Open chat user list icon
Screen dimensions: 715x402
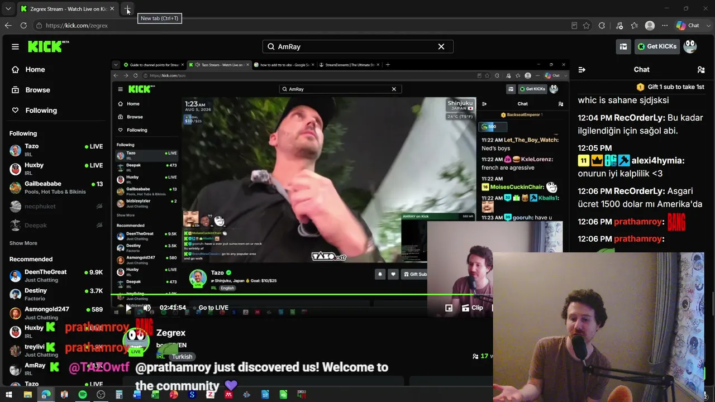click(x=701, y=70)
